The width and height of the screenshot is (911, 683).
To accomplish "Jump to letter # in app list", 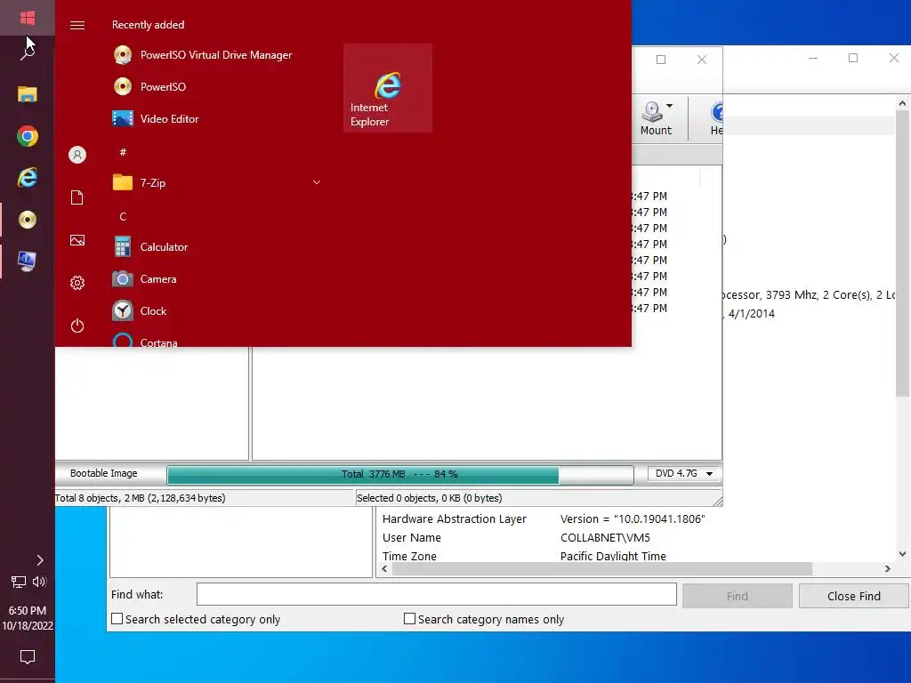I will click(x=123, y=152).
